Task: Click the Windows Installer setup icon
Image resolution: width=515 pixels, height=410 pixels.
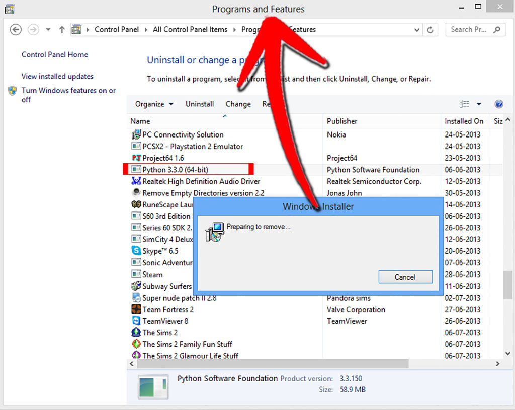Action: pos(214,232)
